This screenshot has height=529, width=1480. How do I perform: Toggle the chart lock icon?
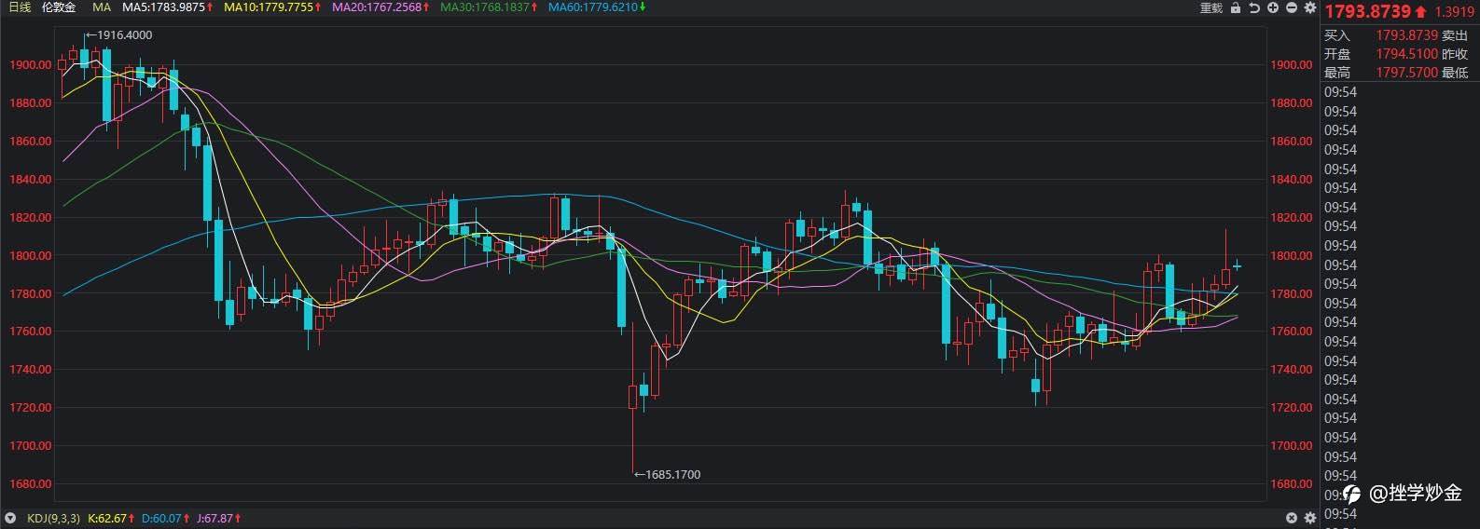pos(1236,7)
